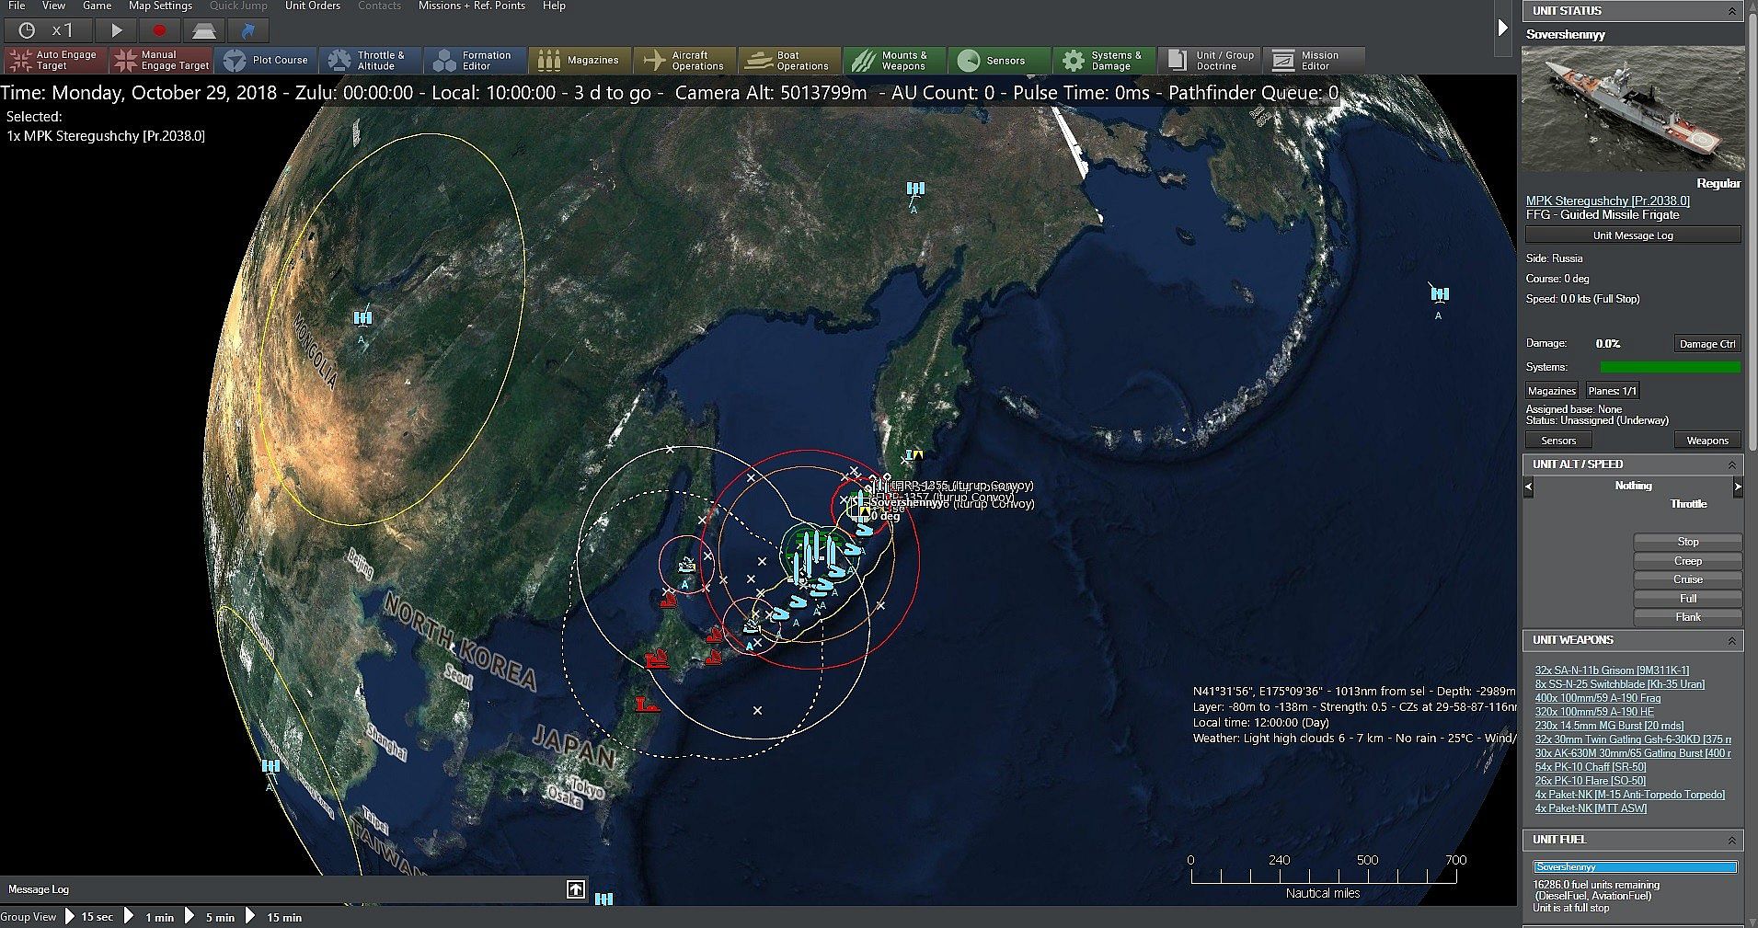Click the red Record button
This screenshot has height=928, width=1758.
tap(159, 30)
